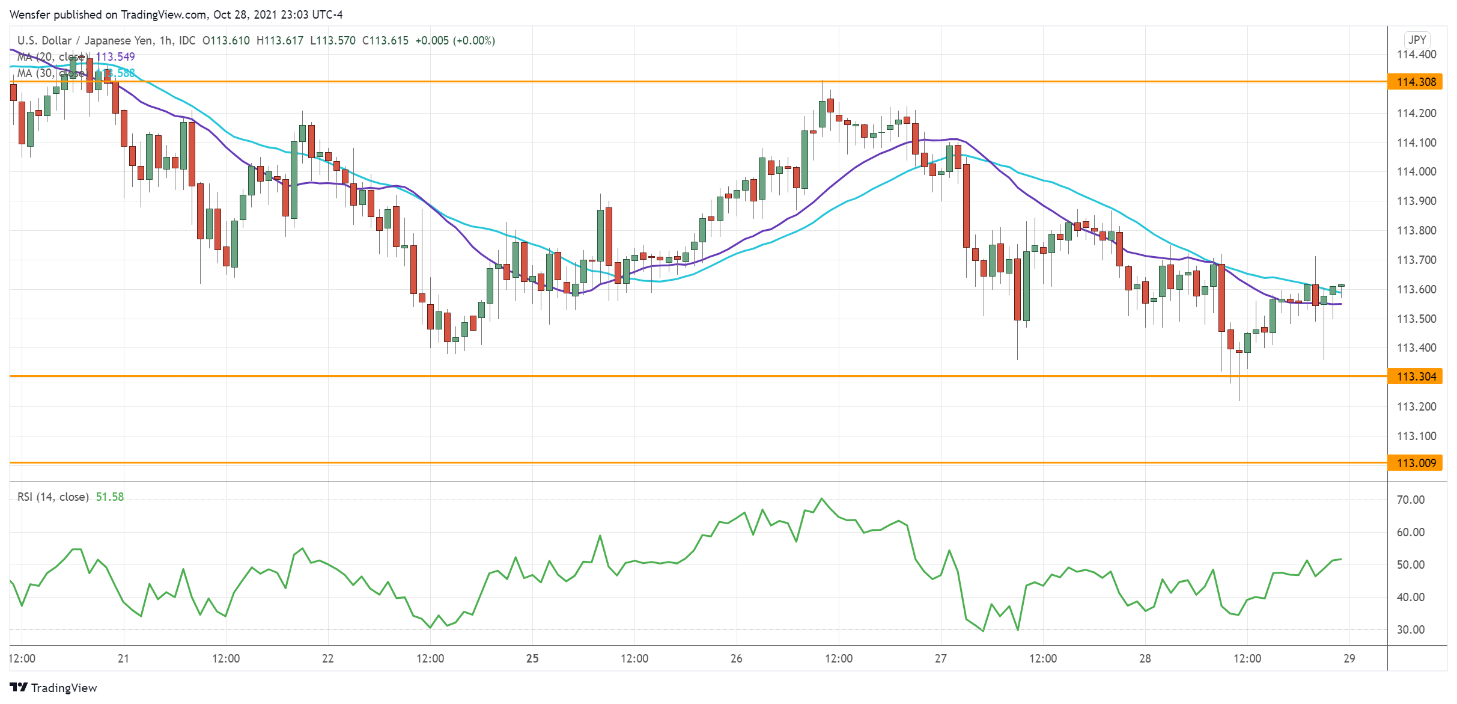Click the RSI value 51.58

tap(110, 497)
